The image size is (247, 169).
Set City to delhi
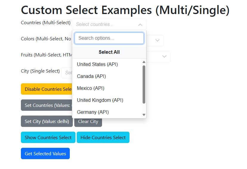pyautogui.click(x=47, y=121)
